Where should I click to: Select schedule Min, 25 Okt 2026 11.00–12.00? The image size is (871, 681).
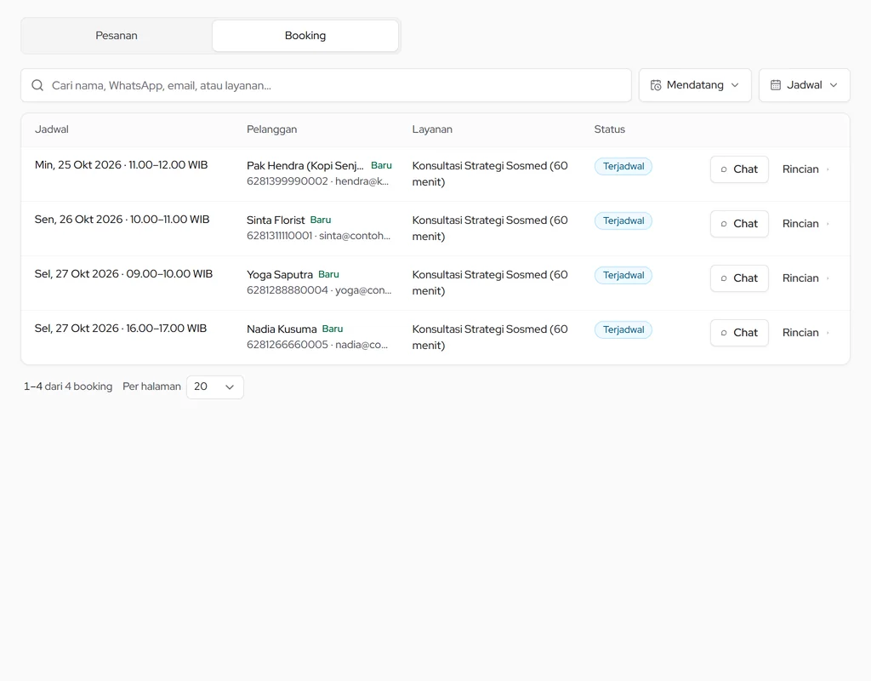coord(121,165)
